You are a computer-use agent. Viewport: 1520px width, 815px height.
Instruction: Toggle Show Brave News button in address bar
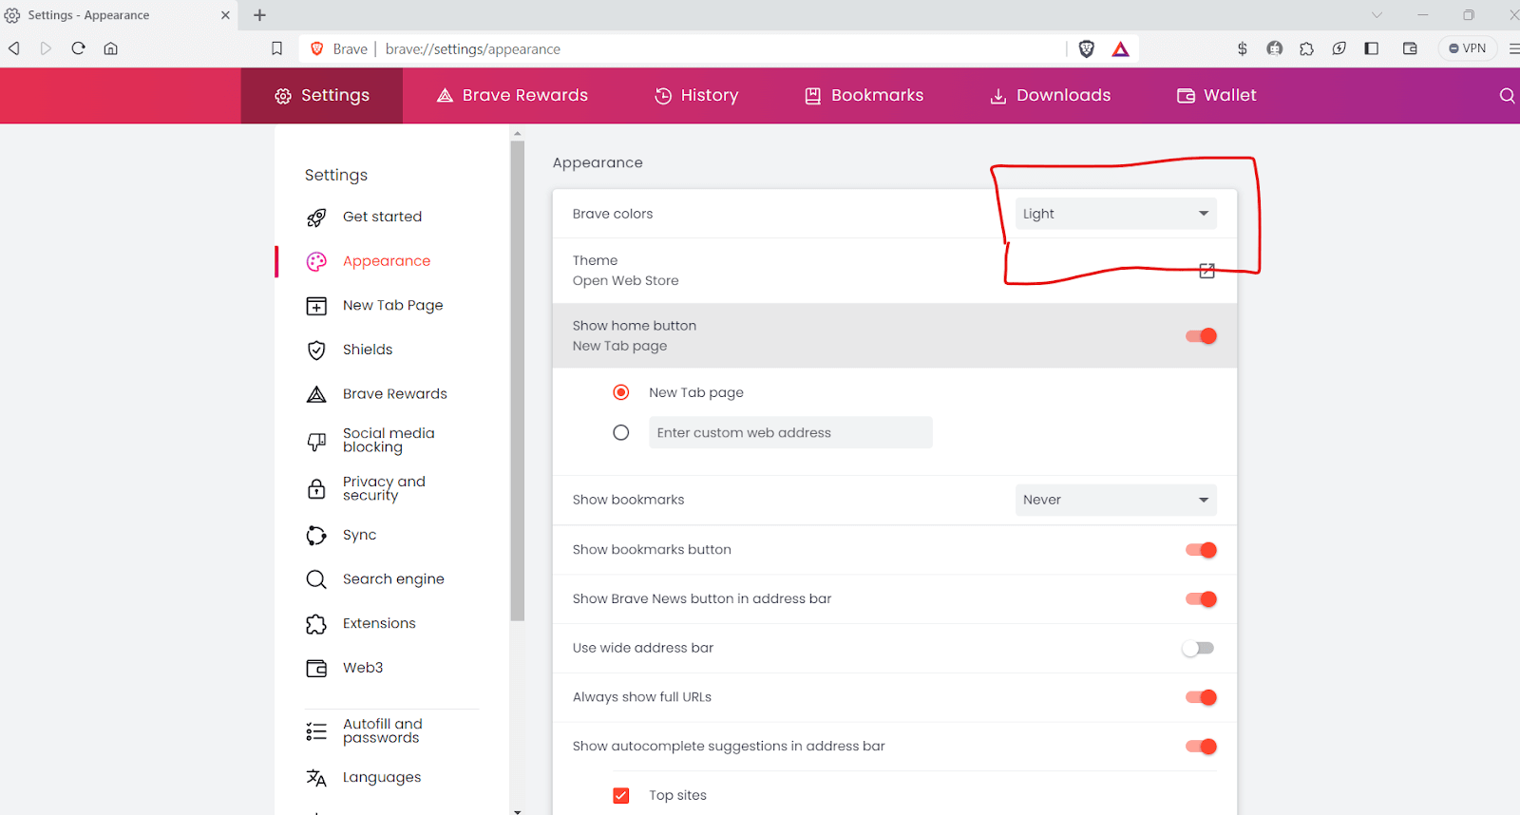[x=1201, y=599]
